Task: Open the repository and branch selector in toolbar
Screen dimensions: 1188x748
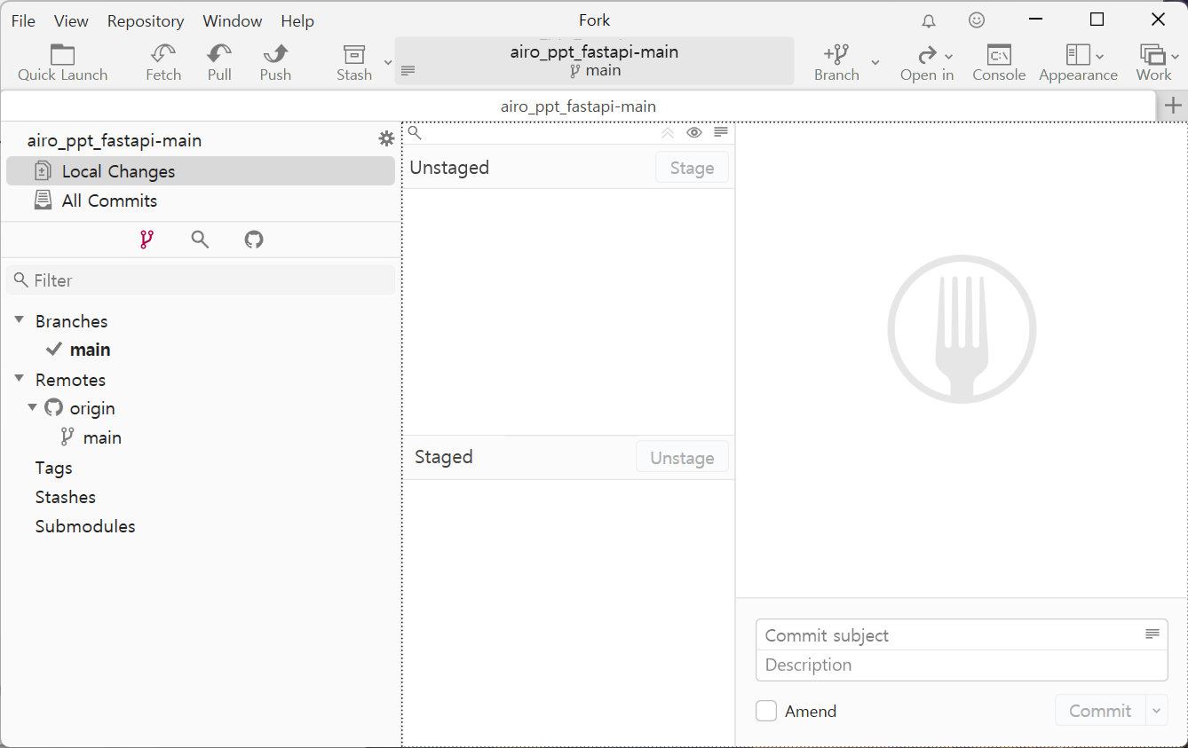Action: click(x=594, y=61)
